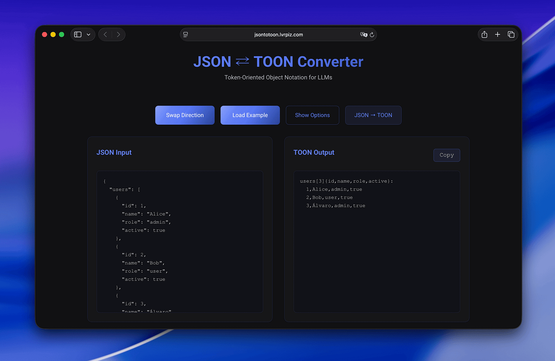
Task: Click "Token-Oriented Object Notation for LLMs" subtitle
Action: pyautogui.click(x=278, y=77)
